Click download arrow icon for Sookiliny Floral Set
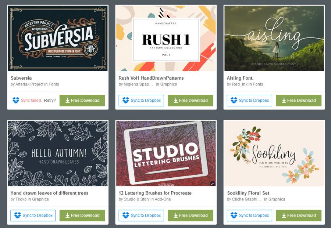The width and height of the screenshot is (331, 228). 284,216
